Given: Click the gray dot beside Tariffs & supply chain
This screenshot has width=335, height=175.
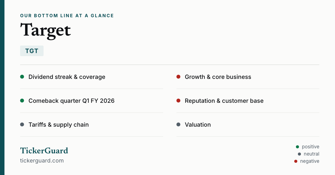Looking at the screenshot, I should tap(22, 124).
